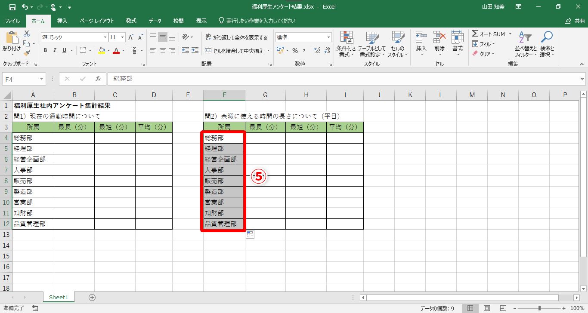Screen dimensions: 588x313
Task: Switch to the ページ レイアウト tab
Action: (x=97, y=21)
